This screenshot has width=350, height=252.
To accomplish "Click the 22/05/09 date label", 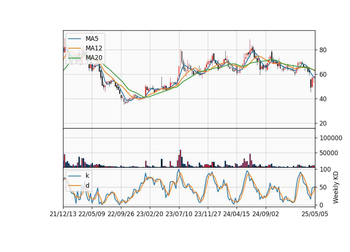I will point(92,214).
